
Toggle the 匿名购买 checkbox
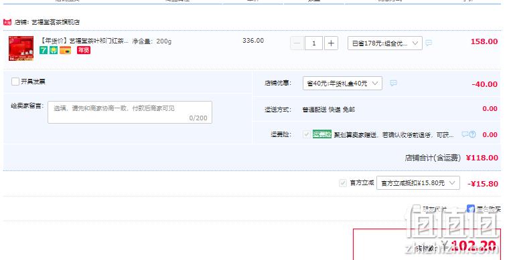point(471,209)
